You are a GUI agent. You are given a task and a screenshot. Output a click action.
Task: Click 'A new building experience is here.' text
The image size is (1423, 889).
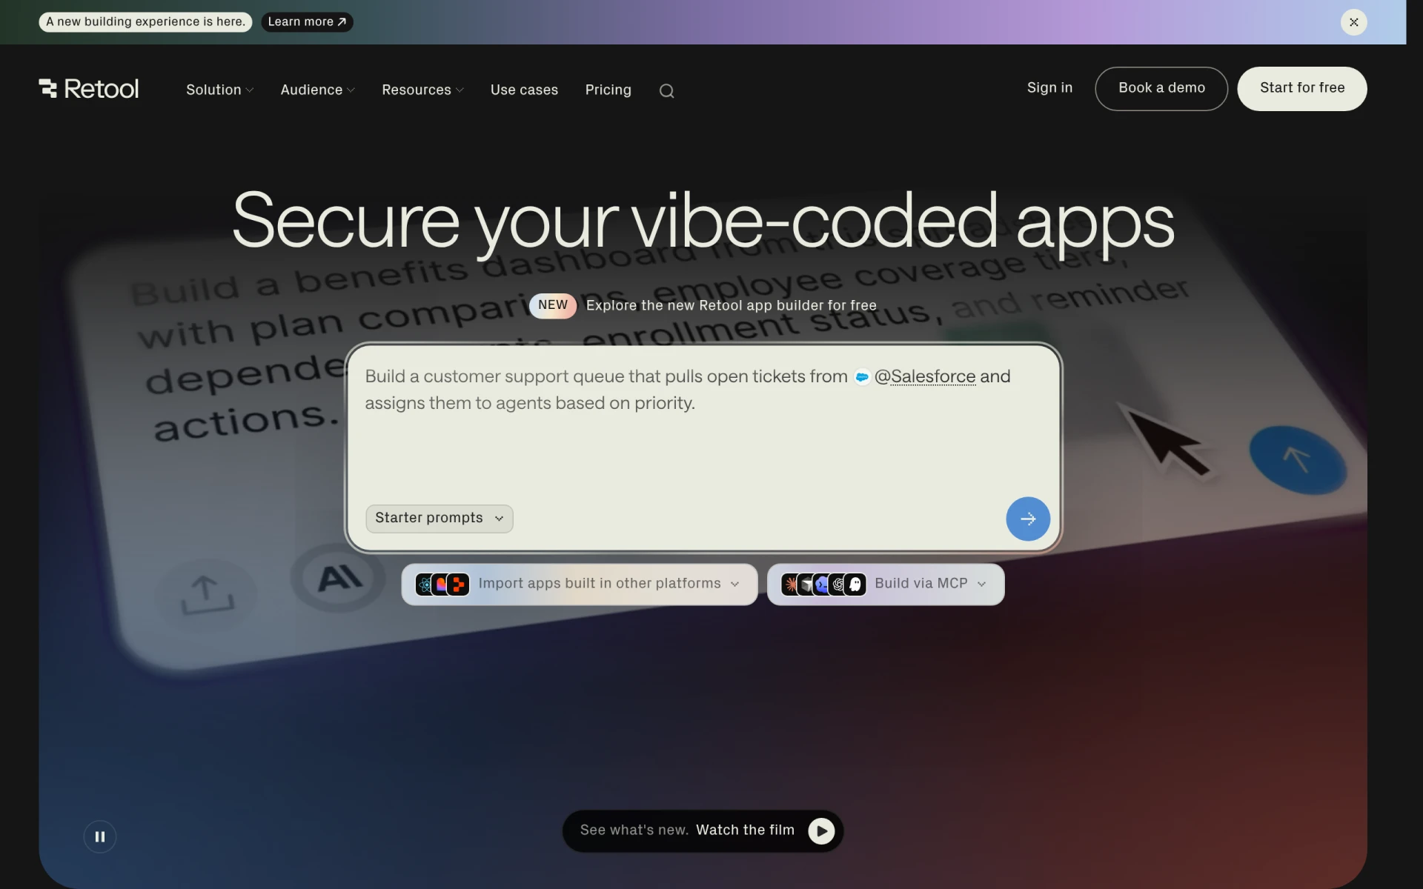[x=145, y=21]
